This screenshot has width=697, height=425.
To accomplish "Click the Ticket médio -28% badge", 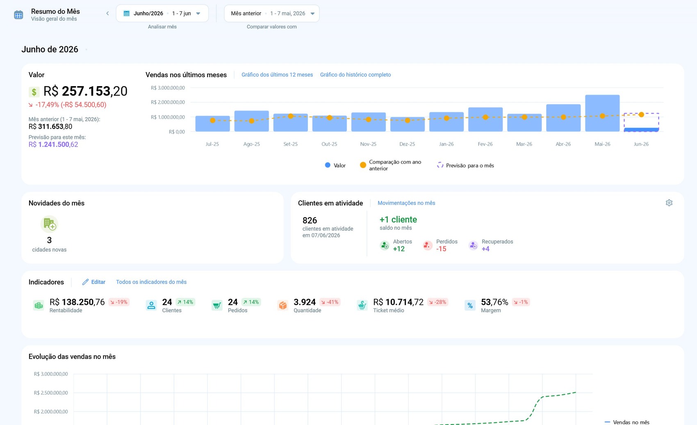I will point(437,302).
